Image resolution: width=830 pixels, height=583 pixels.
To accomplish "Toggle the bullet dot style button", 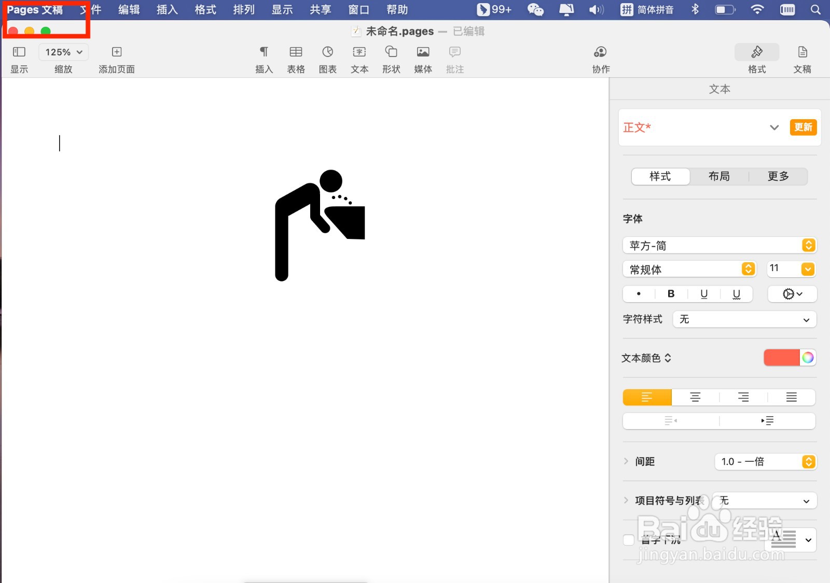I will (639, 294).
